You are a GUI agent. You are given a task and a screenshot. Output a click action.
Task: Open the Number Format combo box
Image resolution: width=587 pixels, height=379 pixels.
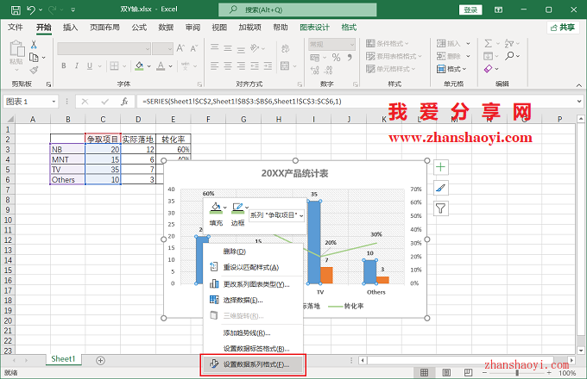coord(331,45)
